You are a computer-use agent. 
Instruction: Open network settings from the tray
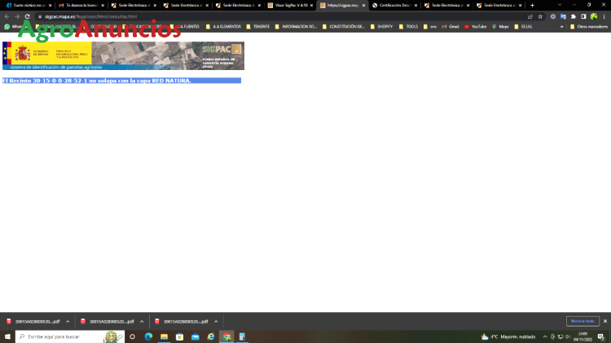pos(560,336)
